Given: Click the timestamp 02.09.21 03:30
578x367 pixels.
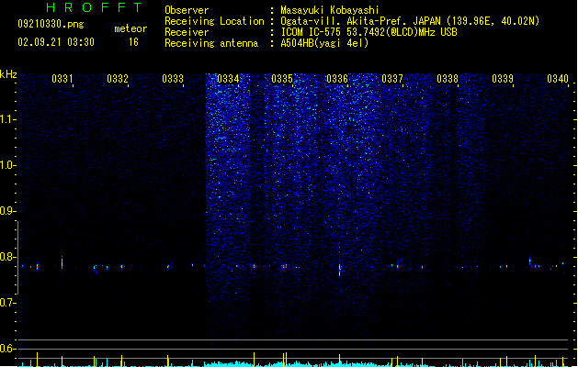Looking at the screenshot, I should point(56,42).
